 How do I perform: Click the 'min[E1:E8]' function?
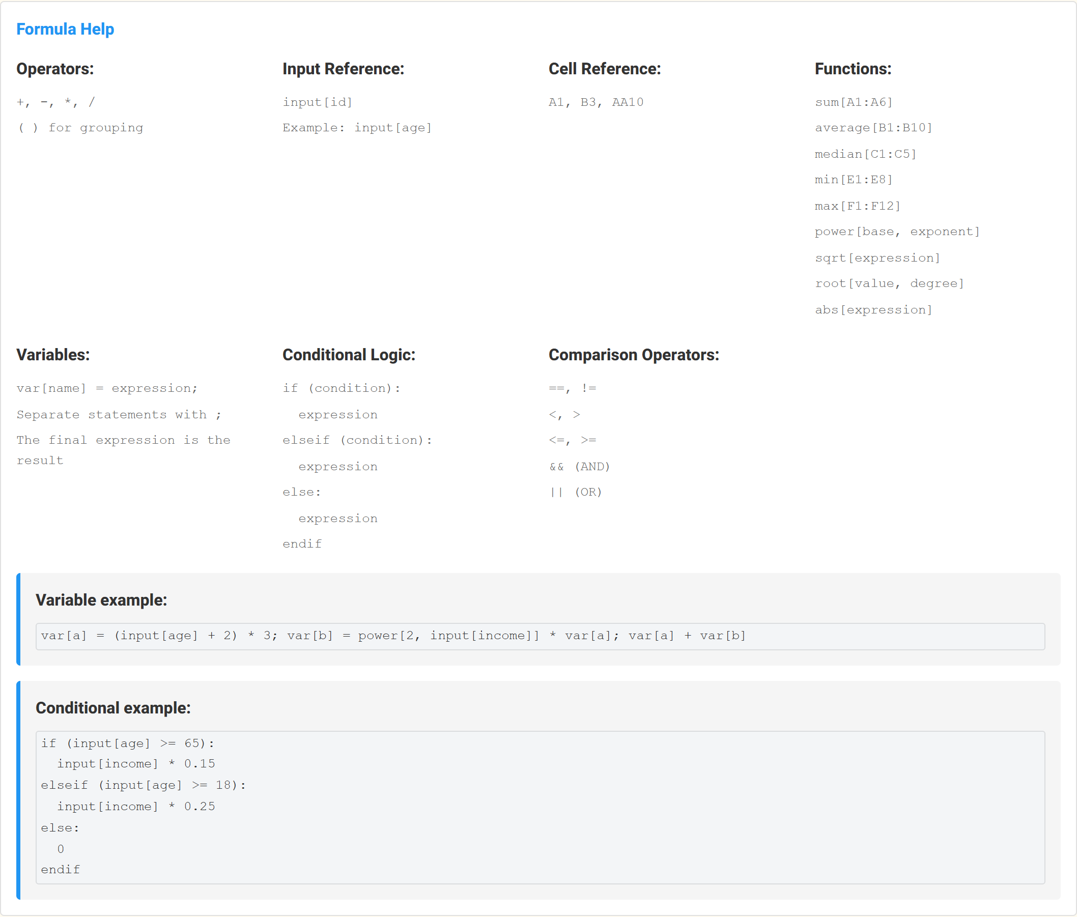854,180
